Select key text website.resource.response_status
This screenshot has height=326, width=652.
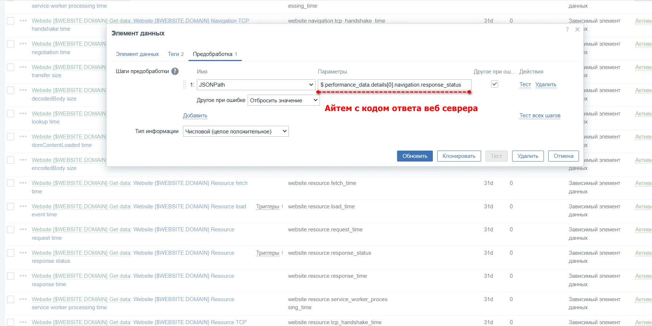[x=329, y=253]
